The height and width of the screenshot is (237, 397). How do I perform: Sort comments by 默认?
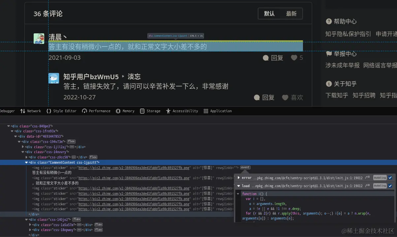[x=269, y=14]
